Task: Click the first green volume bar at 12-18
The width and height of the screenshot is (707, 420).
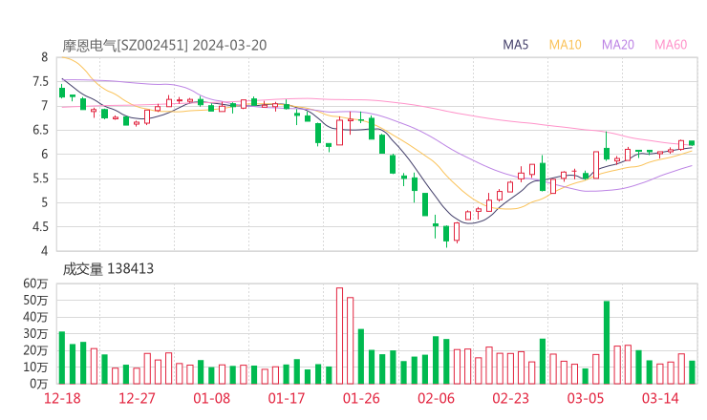Action: [62, 358]
